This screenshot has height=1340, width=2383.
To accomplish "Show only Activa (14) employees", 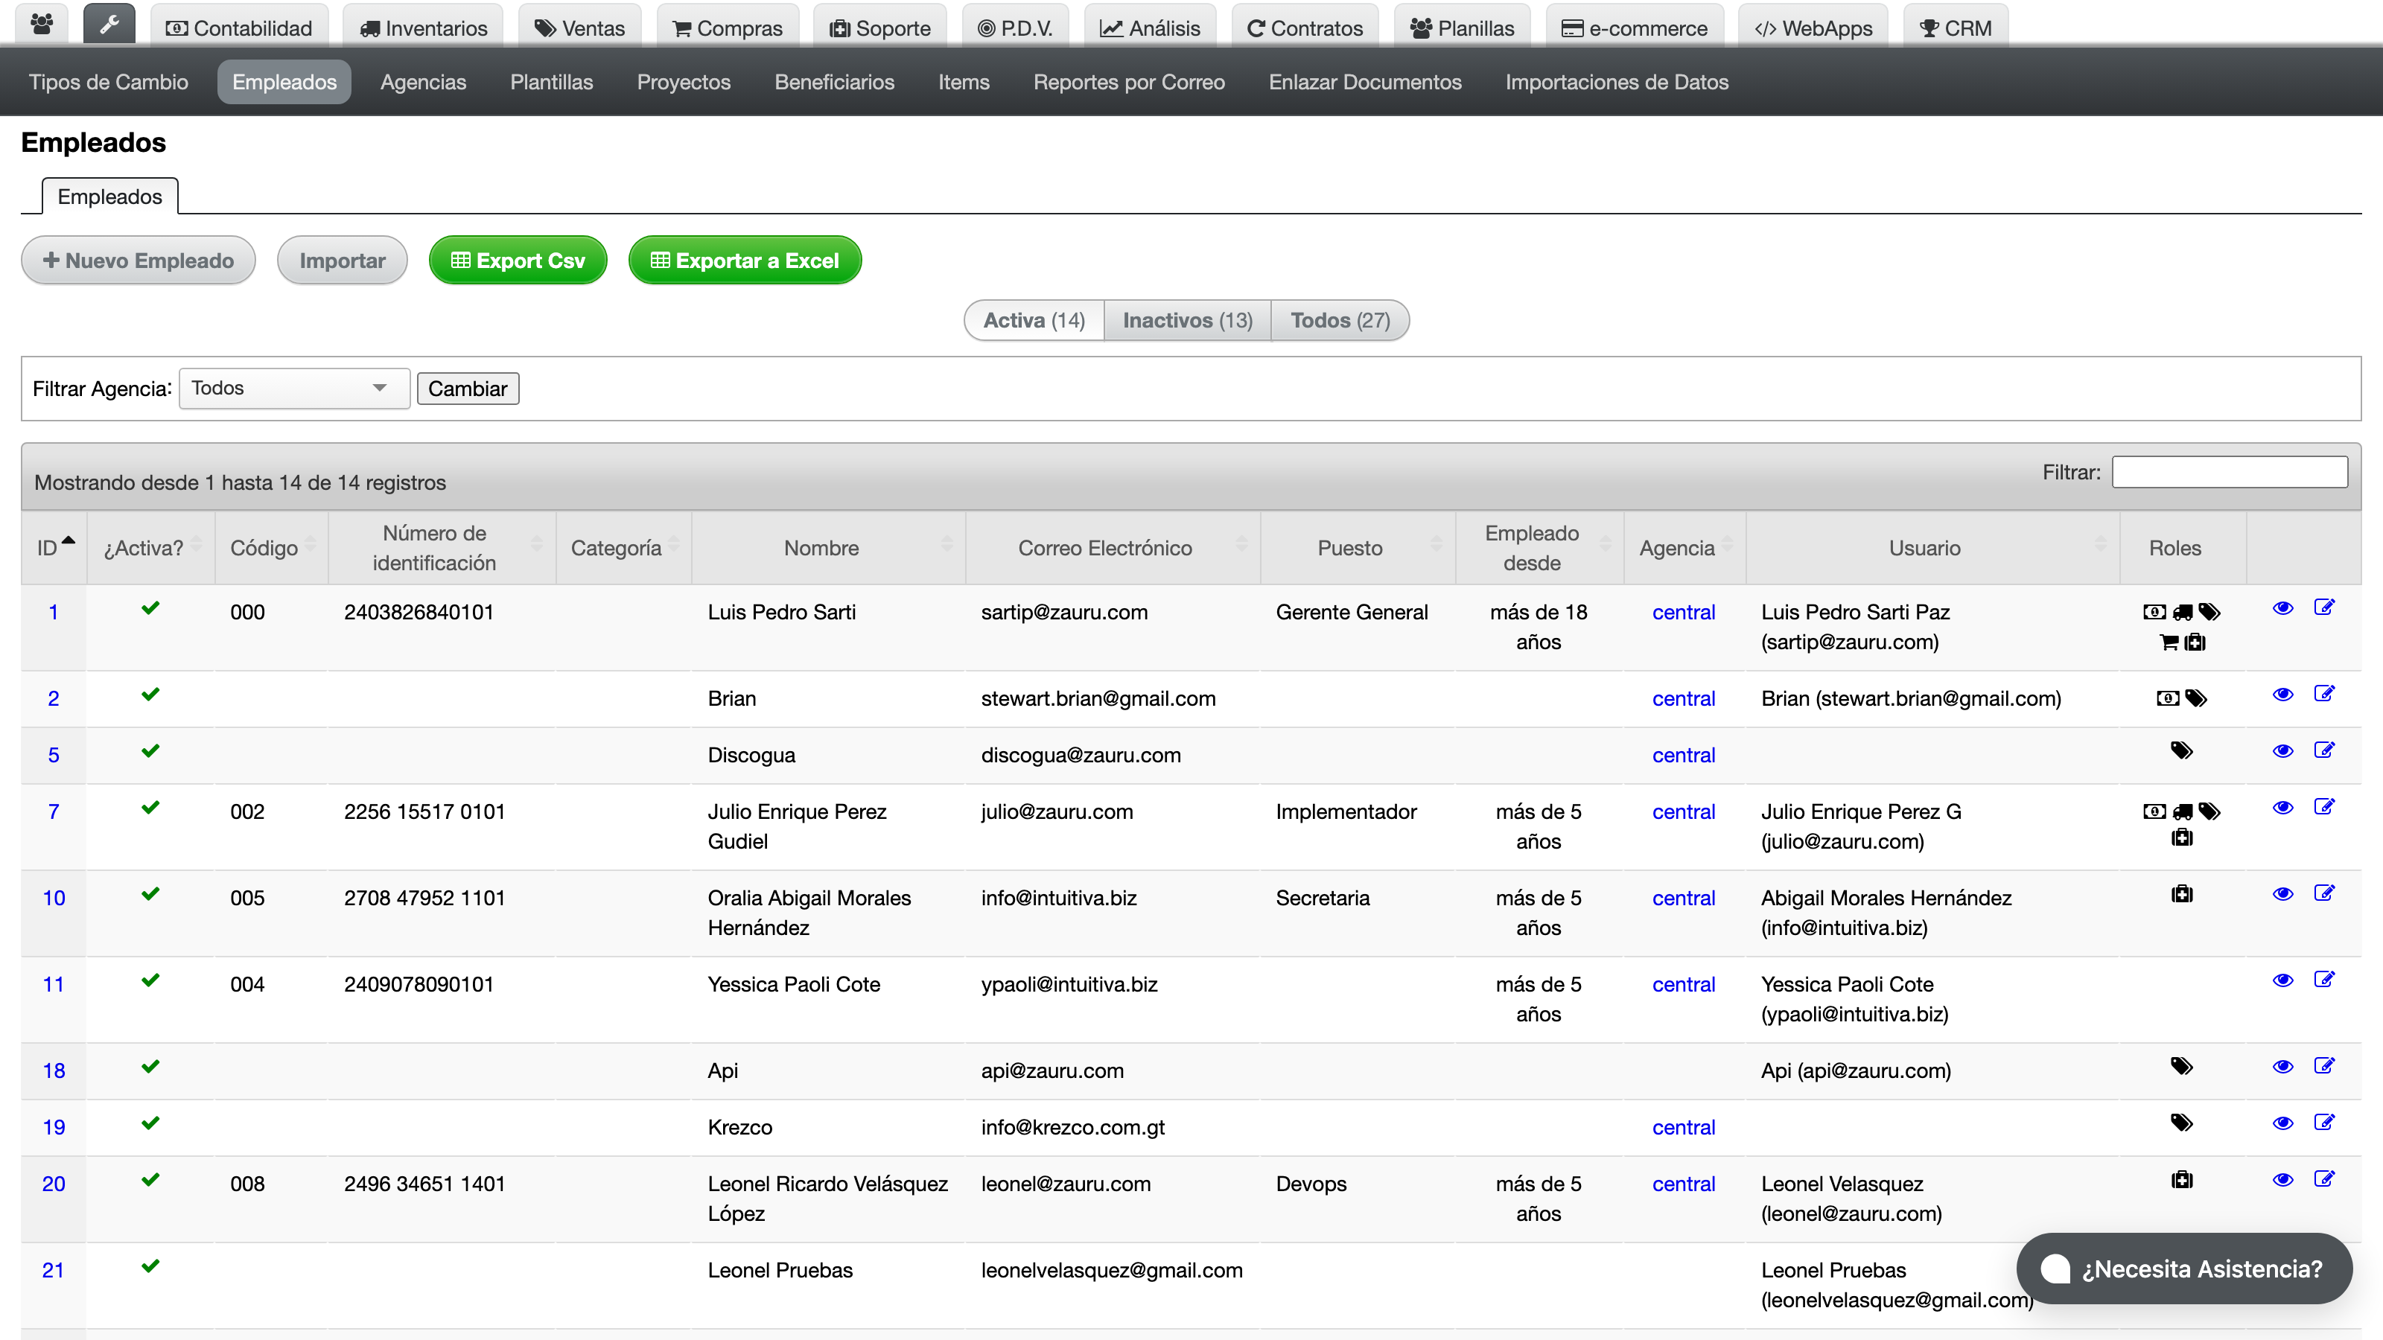I will click(1034, 320).
